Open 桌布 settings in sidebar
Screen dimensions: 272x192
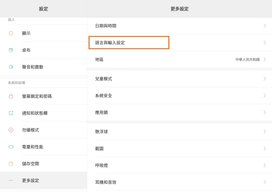coord(44,50)
